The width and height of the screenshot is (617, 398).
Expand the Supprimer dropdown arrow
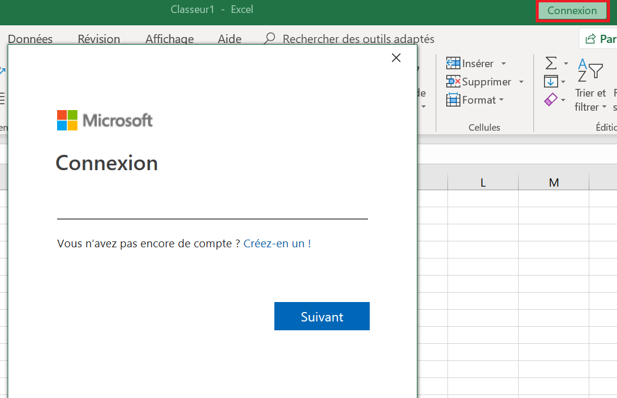522,82
